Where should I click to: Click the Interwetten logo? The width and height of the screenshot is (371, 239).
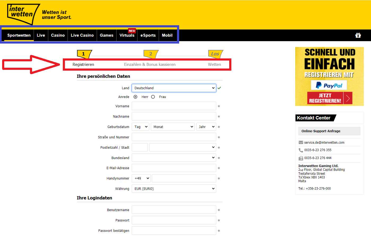click(x=23, y=14)
